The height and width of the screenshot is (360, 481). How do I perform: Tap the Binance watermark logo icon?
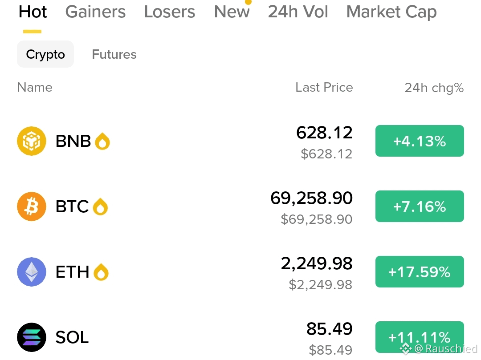pyautogui.click(x=405, y=349)
